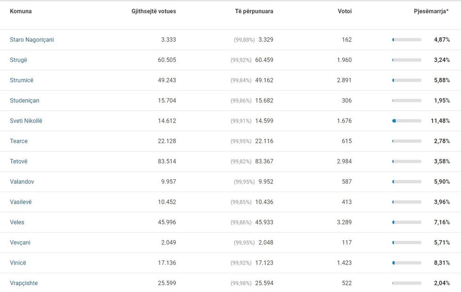461x292 pixels.
Task: Click the Tearce municipality link
Action: (19, 141)
